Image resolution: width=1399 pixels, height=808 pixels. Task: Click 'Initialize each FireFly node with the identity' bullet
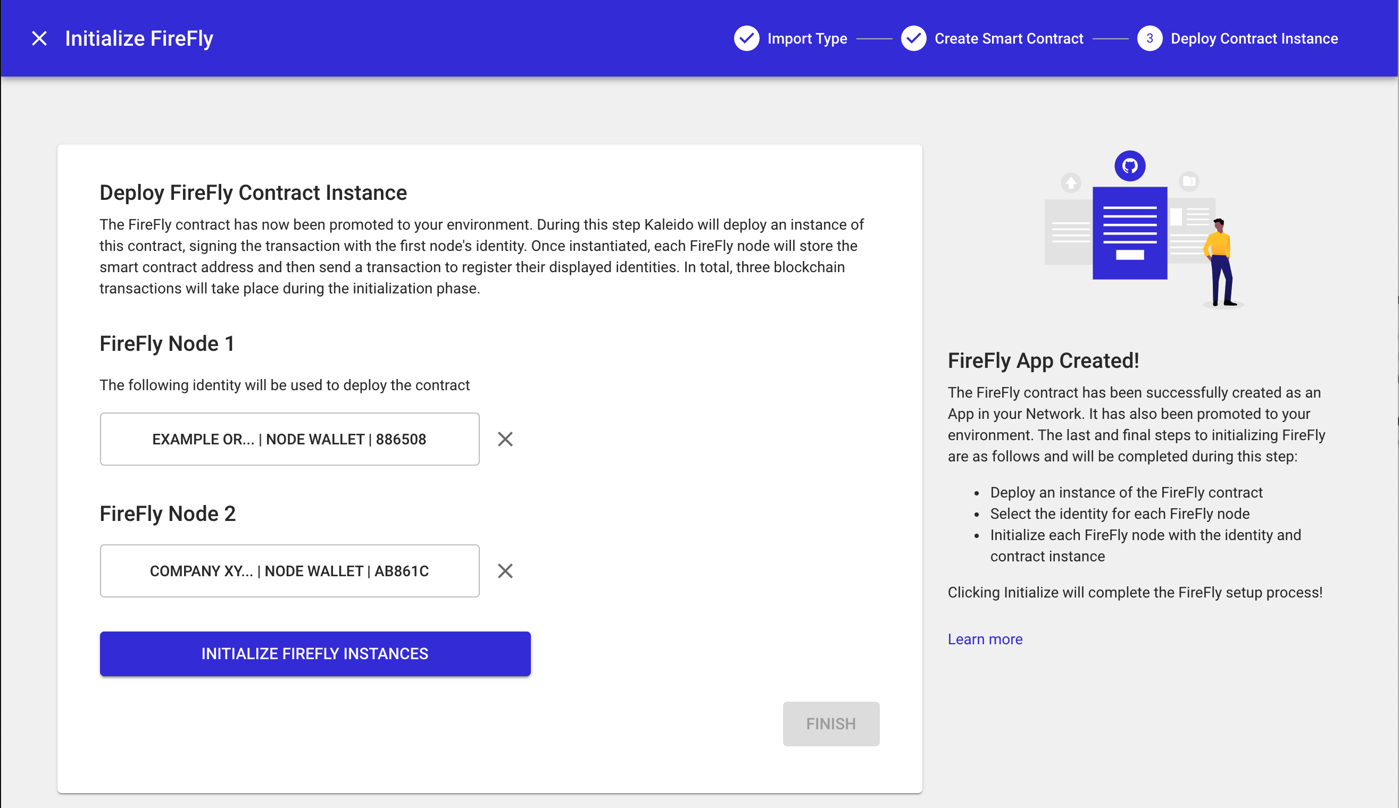point(1145,545)
